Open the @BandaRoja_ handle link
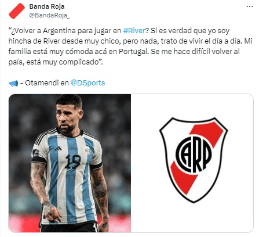This screenshot has width=259, height=237. (49, 15)
